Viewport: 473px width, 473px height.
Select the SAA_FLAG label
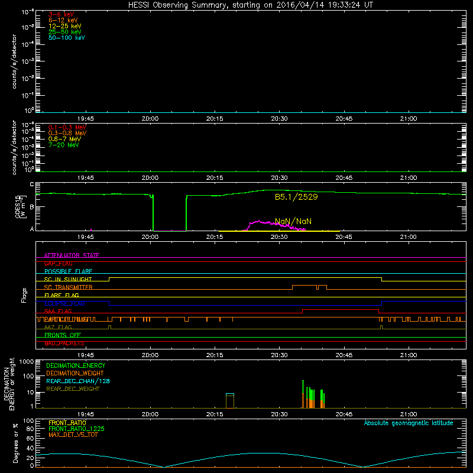pyautogui.click(x=58, y=311)
